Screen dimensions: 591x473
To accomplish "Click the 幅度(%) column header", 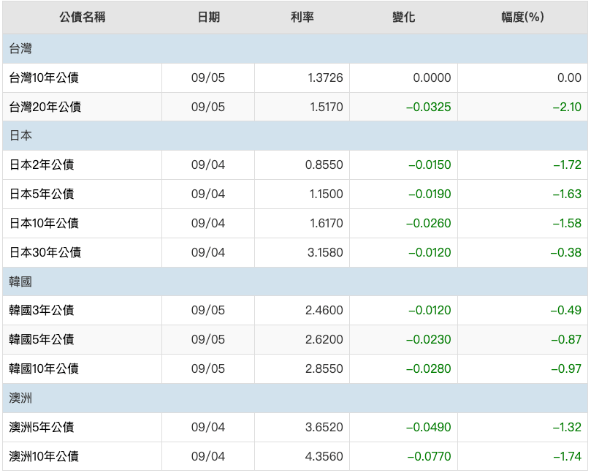I will (522, 17).
